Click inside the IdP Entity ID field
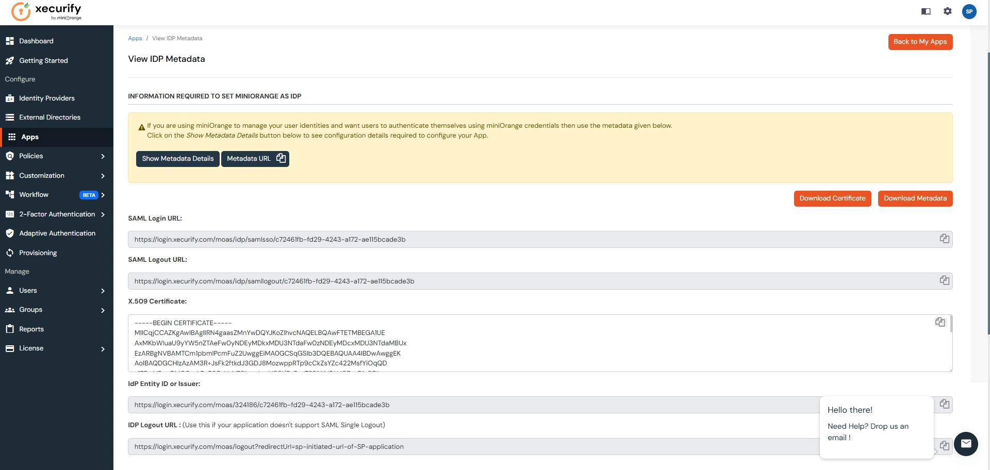 click(x=464, y=405)
